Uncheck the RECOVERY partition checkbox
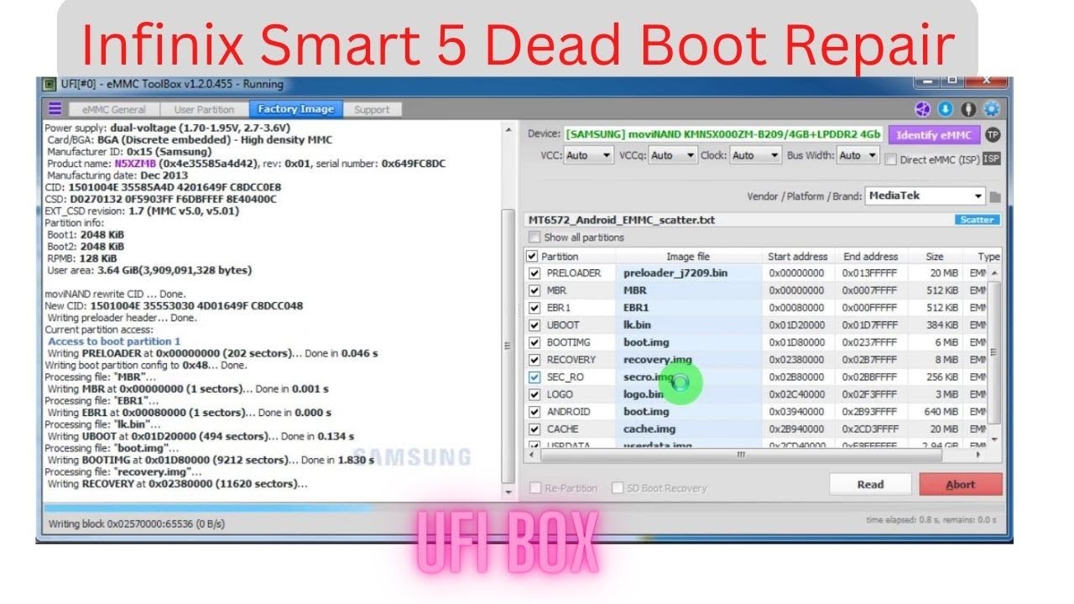This screenshot has width=1074, height=604. [x=534, y=360]
